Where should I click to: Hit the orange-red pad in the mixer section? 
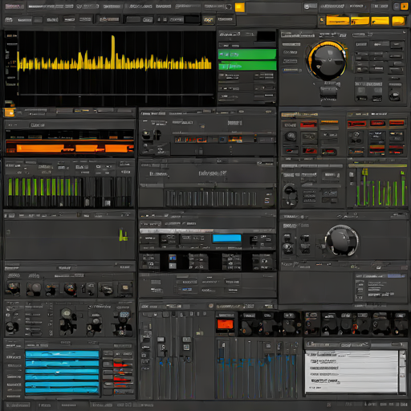coord(226,324)
